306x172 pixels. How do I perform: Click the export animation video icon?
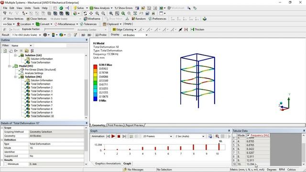(x=210, y=136)
